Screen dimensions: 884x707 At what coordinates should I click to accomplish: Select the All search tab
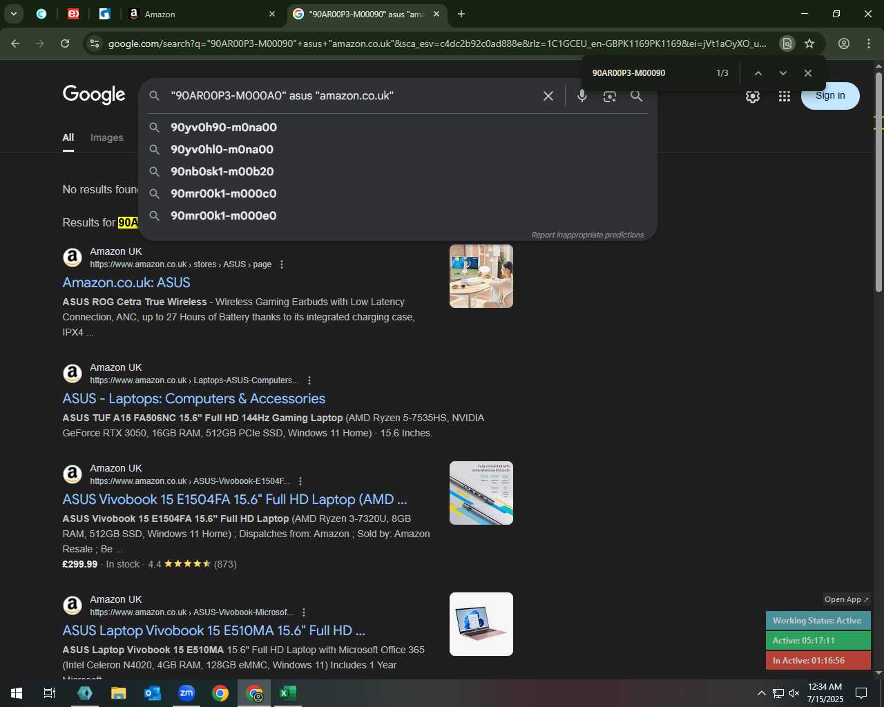pos(68,137)
